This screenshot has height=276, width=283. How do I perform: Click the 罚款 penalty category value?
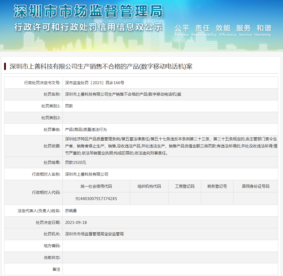point(69,106)
